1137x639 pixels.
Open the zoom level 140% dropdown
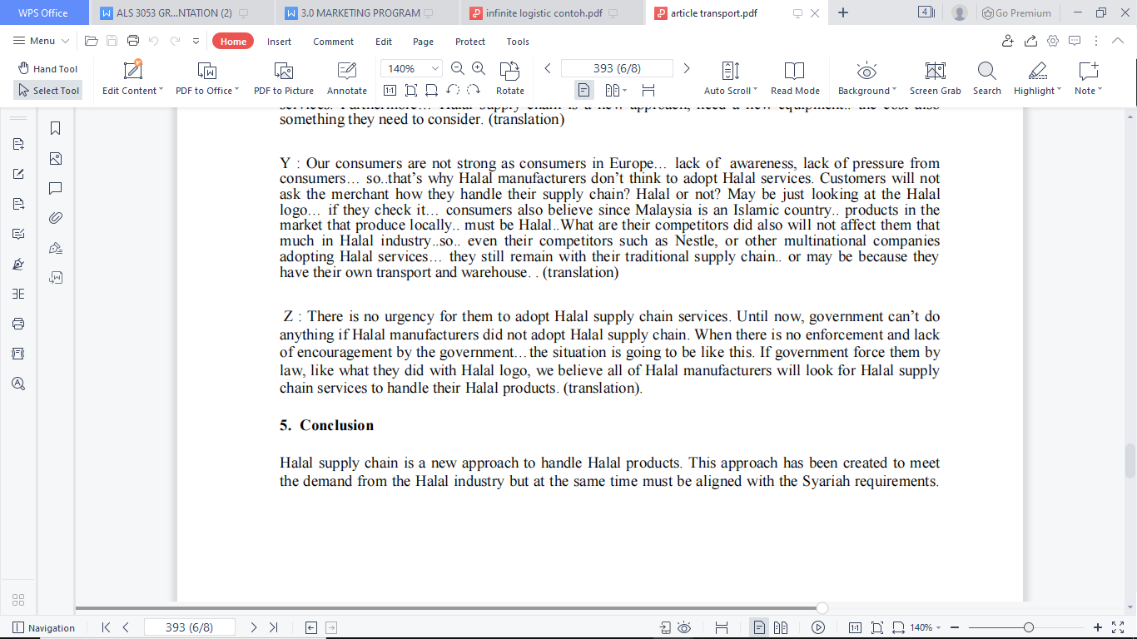(411, 68)
